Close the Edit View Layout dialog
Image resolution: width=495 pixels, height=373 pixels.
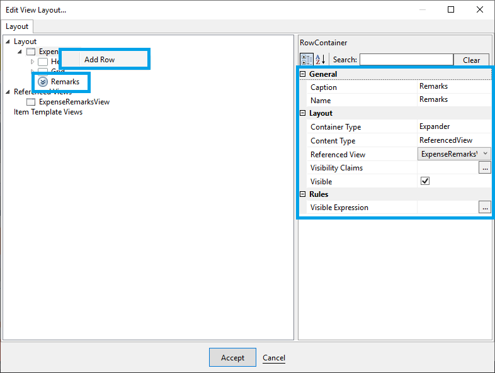(x=479, y=9)
